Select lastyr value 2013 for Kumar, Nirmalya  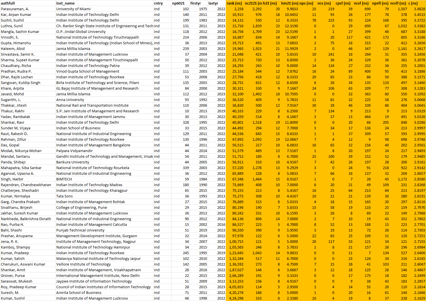click(222, 196)
